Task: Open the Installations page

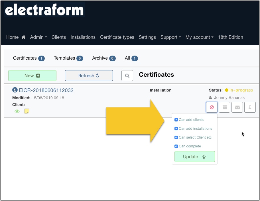Action: (x=83, y=37)
